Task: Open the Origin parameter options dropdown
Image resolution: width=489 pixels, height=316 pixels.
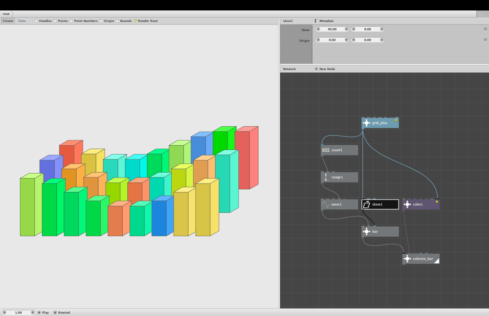Action: tap(485, 40)
